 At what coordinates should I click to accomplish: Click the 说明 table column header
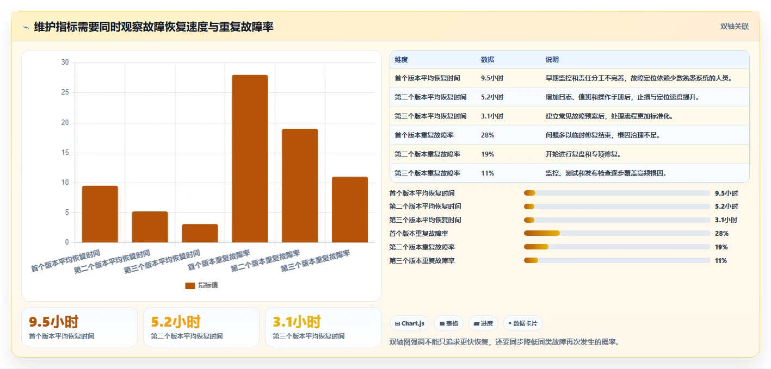point(552,60)
